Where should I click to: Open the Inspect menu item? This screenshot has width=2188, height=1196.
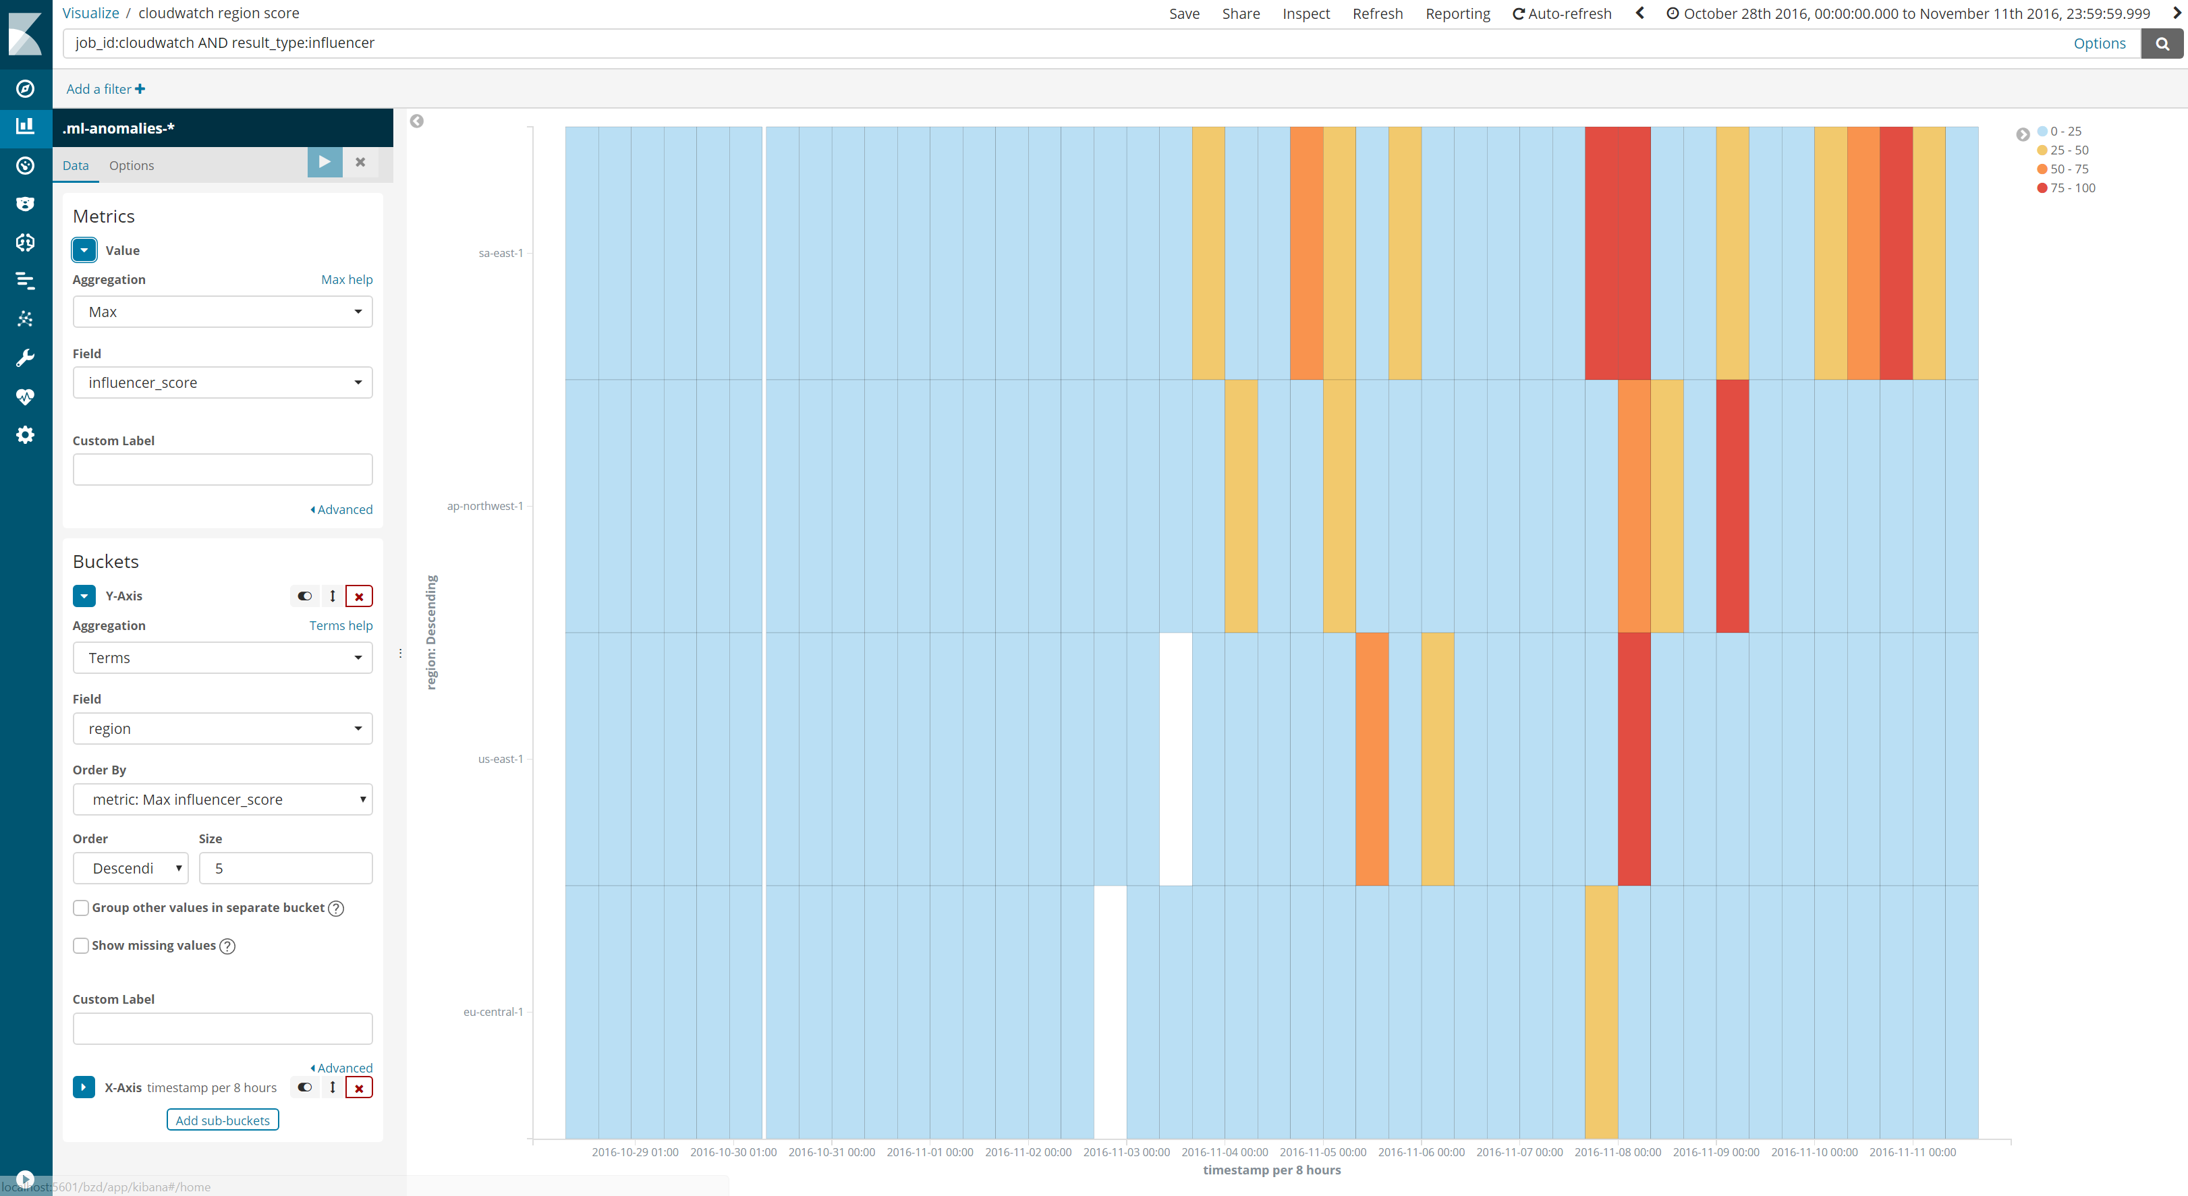point(1306,13)
